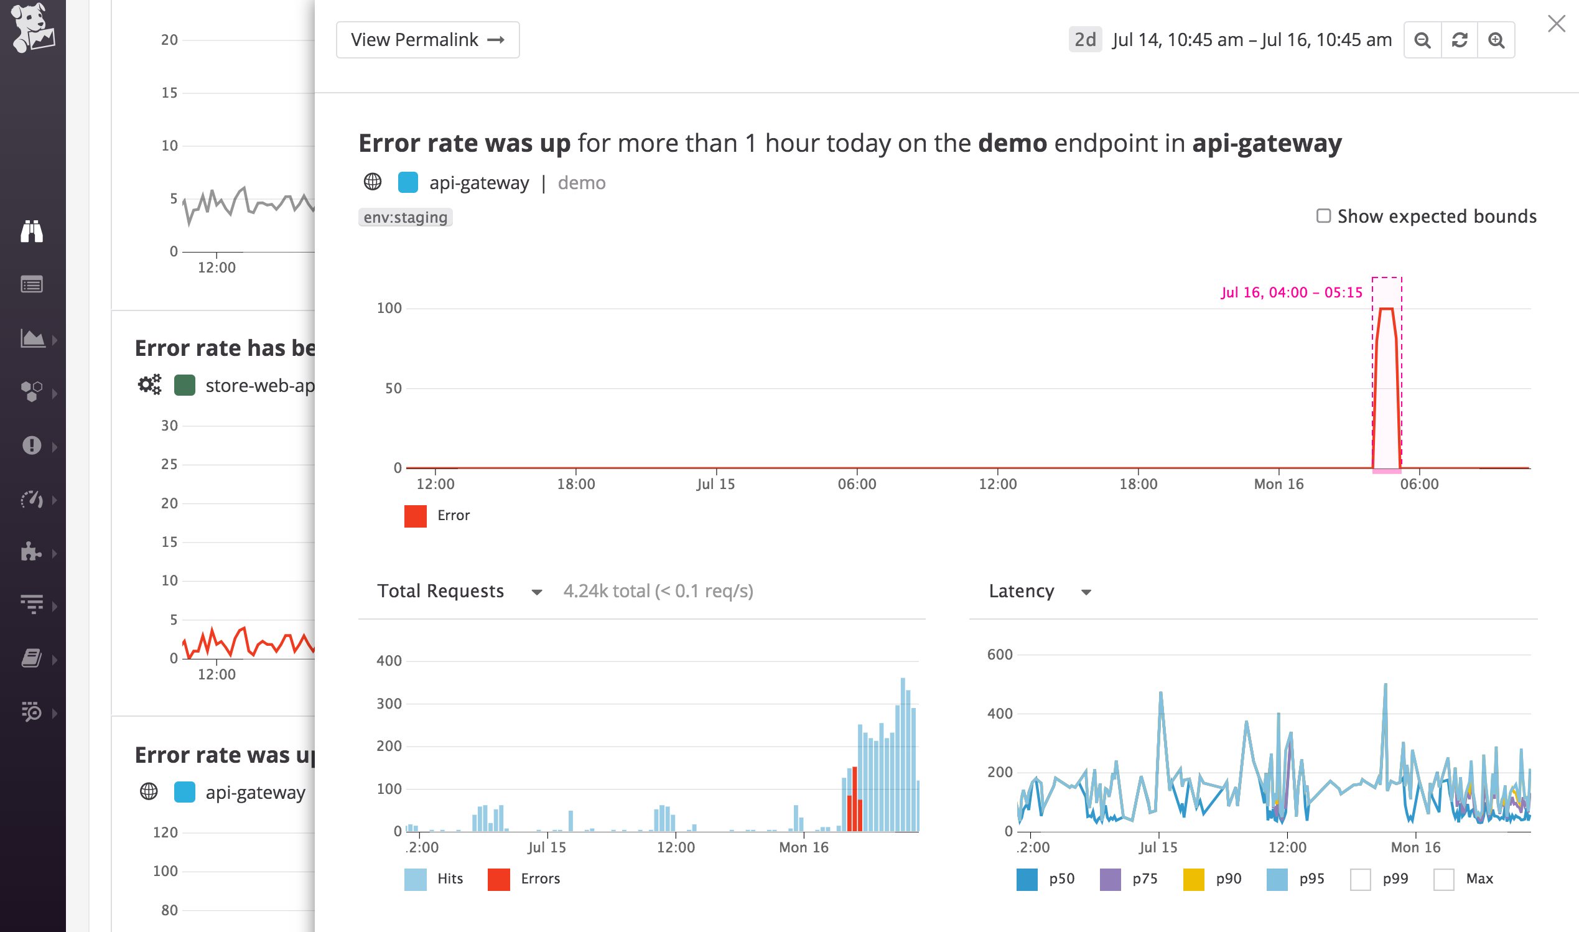This screenshot has width=1579, height=932.
Task: Enable the p99 latency checkbox
Action: [1361, 878]
